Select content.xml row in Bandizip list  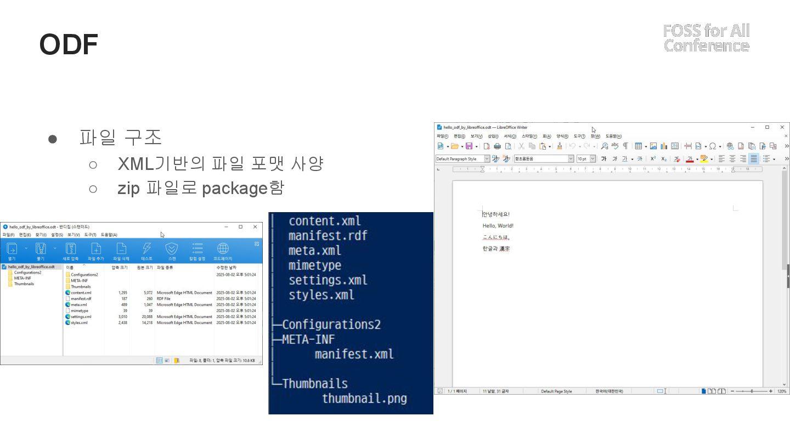pos(161,293)
